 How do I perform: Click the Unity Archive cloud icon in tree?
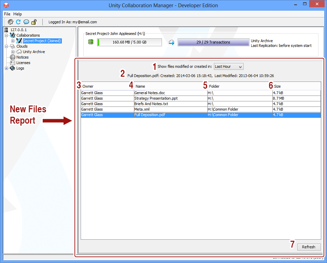19,52
